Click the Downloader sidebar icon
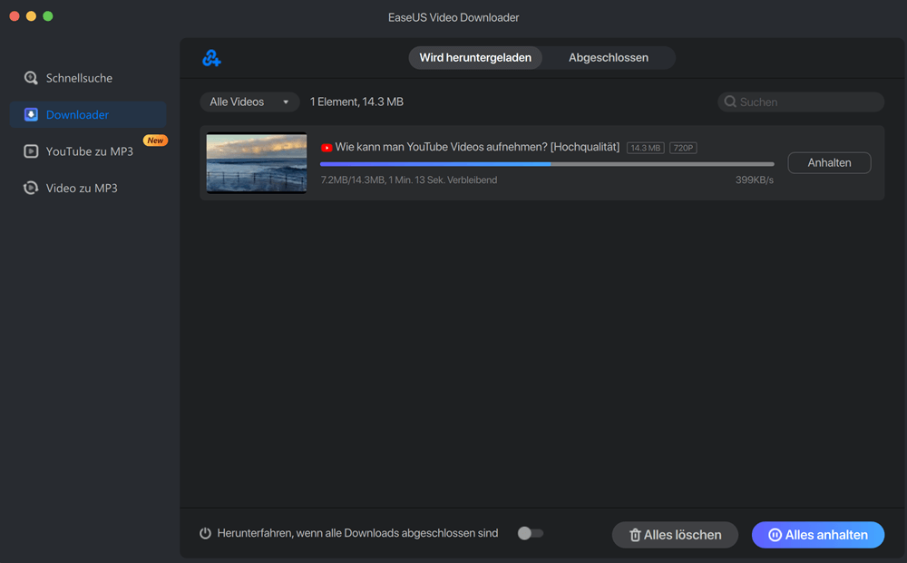 tap(31, 115)
